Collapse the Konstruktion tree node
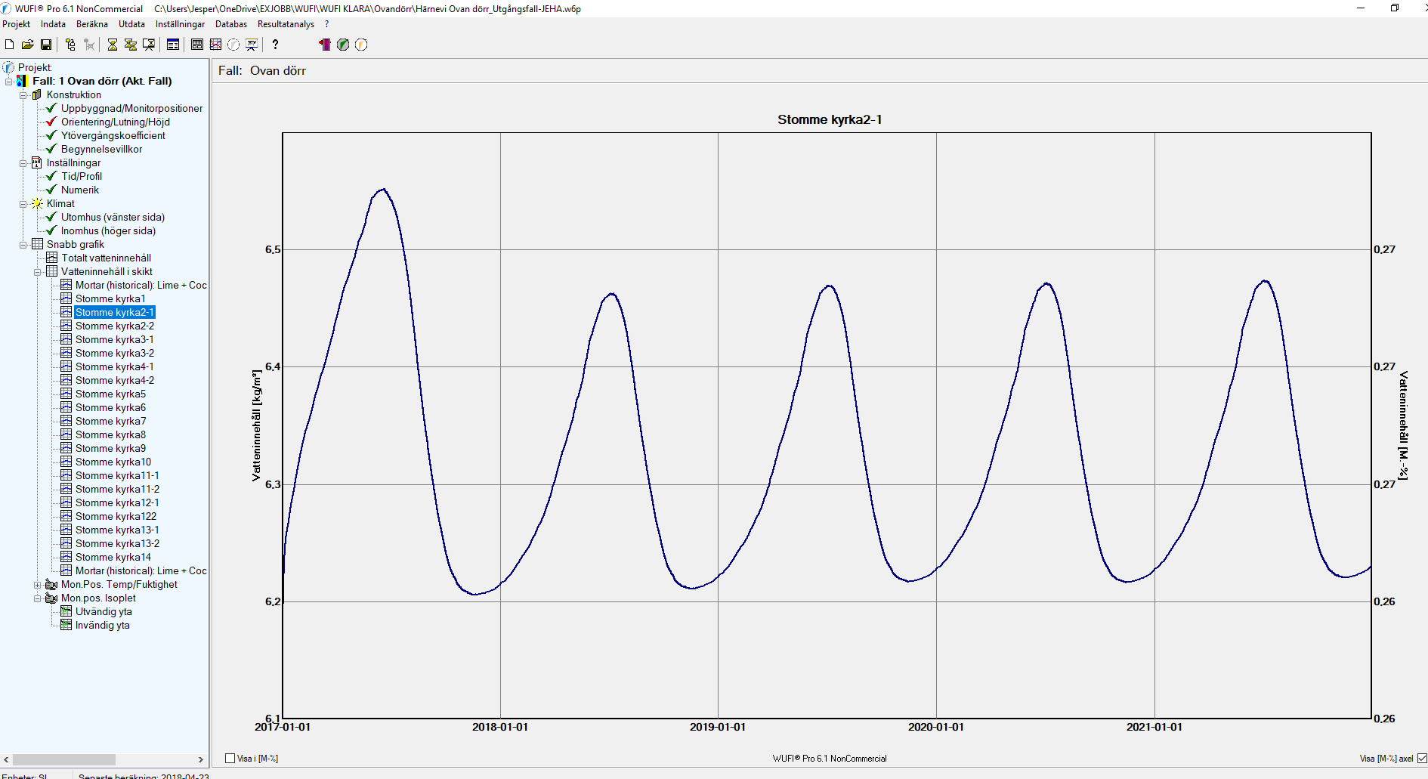This screenshot has height=779, width=1428. (23, 95)
